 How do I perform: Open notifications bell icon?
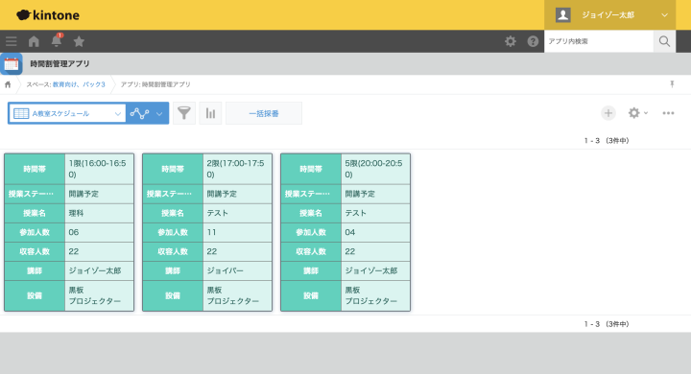tap(57, 40)
